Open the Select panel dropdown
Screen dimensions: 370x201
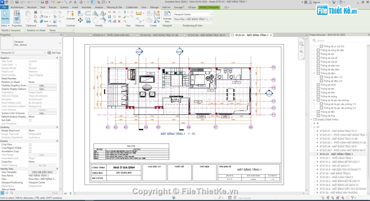coord(5,25)
